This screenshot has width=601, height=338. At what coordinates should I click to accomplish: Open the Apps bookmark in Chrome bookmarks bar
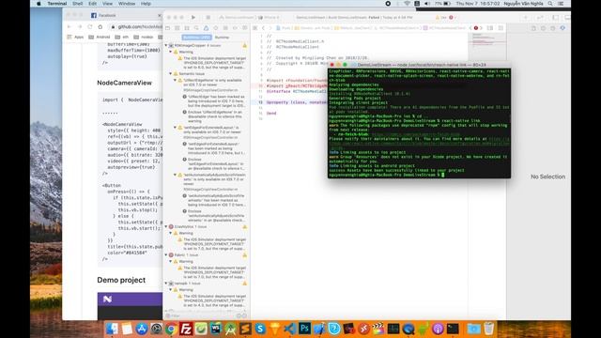tap(75, 38)
